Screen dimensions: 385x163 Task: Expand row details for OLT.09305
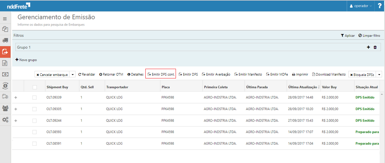pyautogui.click(x=15, y=109)
